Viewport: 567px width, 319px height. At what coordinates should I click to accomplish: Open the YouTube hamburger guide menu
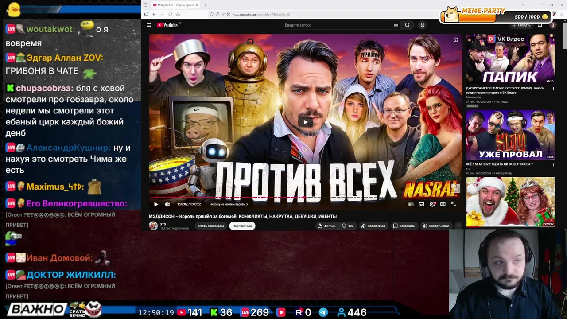(149, 25)
